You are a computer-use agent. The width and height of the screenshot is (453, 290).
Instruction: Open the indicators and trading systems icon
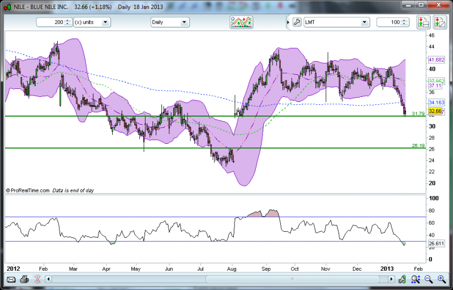(241, 22)
